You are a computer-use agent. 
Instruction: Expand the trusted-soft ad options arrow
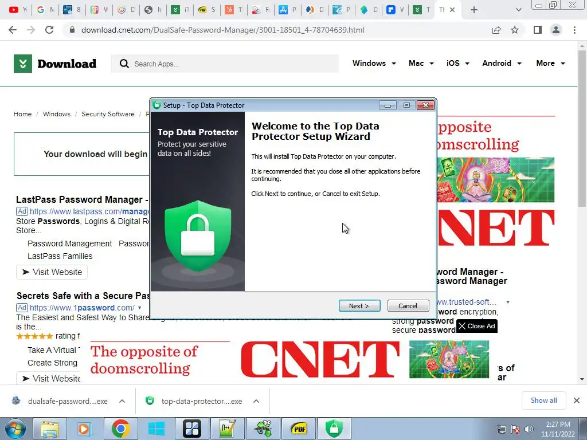point(508,302)
